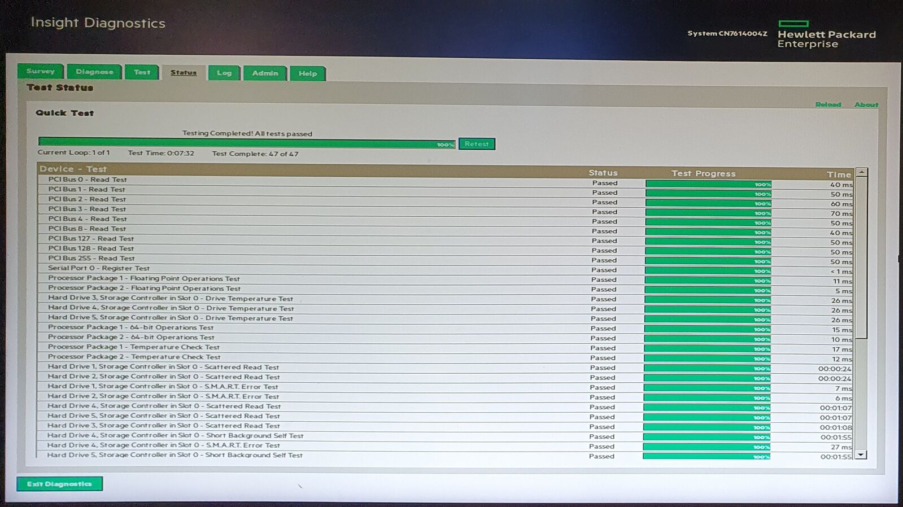Select the Test tab
Image resolution: width=903 pixels, height=507 pixels.
[142, 72]
